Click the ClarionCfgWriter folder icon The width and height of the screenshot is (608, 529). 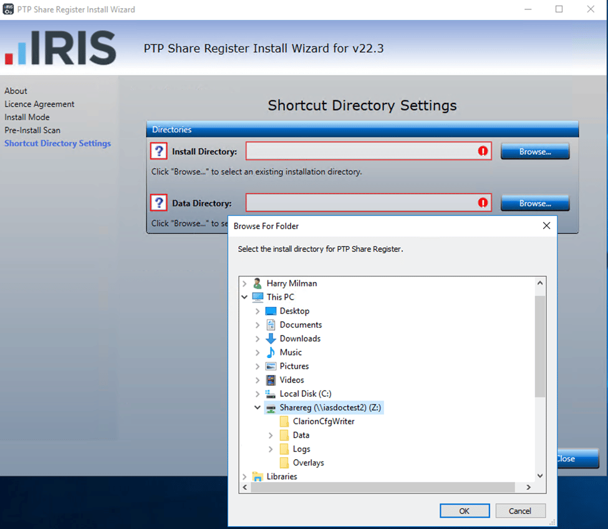point(284,422)
